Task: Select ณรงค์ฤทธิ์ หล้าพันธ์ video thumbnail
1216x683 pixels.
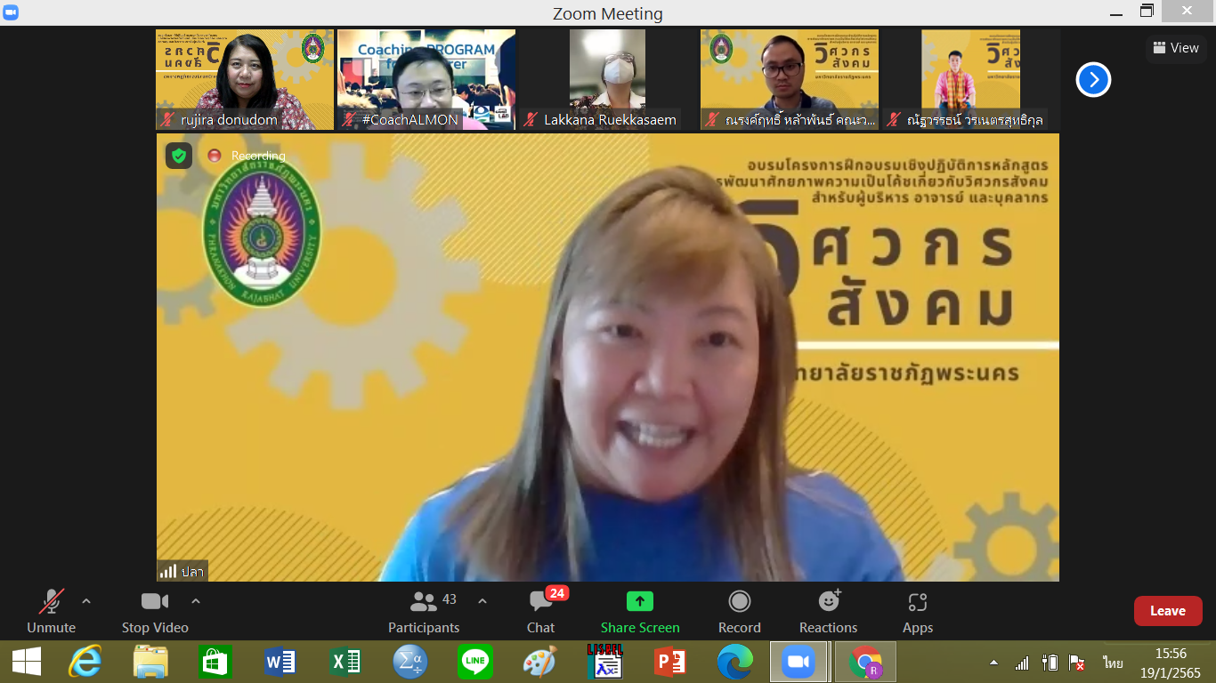Action: tap(790, 80)
